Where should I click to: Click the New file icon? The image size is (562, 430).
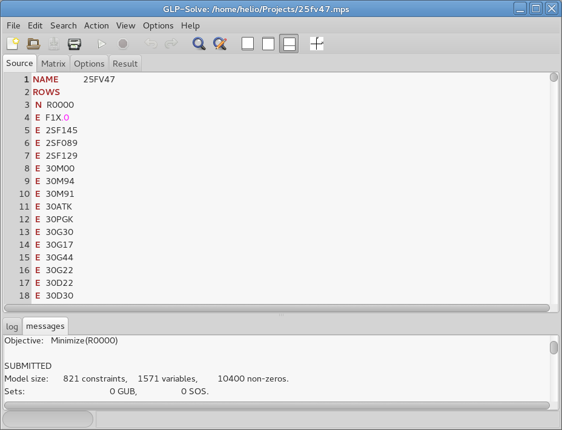pos(13,44)
